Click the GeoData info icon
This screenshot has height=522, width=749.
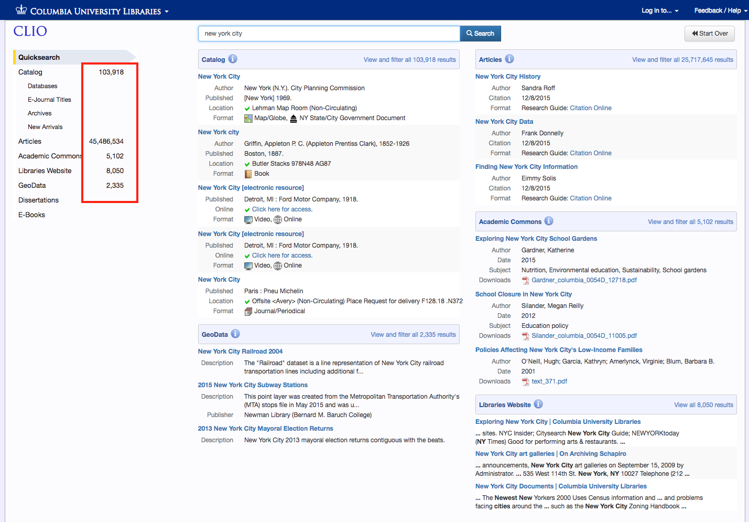click(235, 334)
